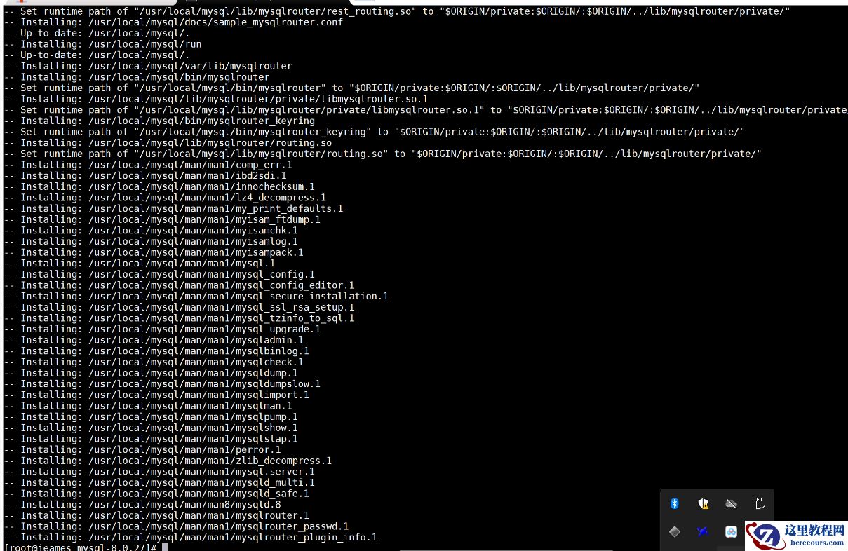
Task: Click the man1/mysqlman.1 install line
Action: [148, 406]
